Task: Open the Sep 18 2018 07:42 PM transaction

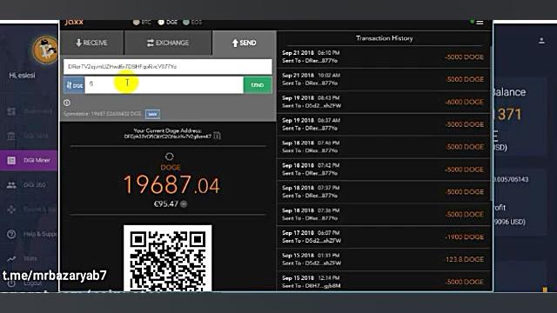Action: click(383, 170)
